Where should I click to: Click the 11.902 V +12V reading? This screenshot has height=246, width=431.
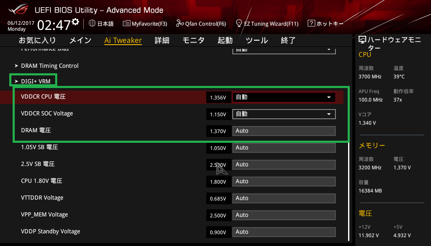pyautogui.click(x=369, y=235)
